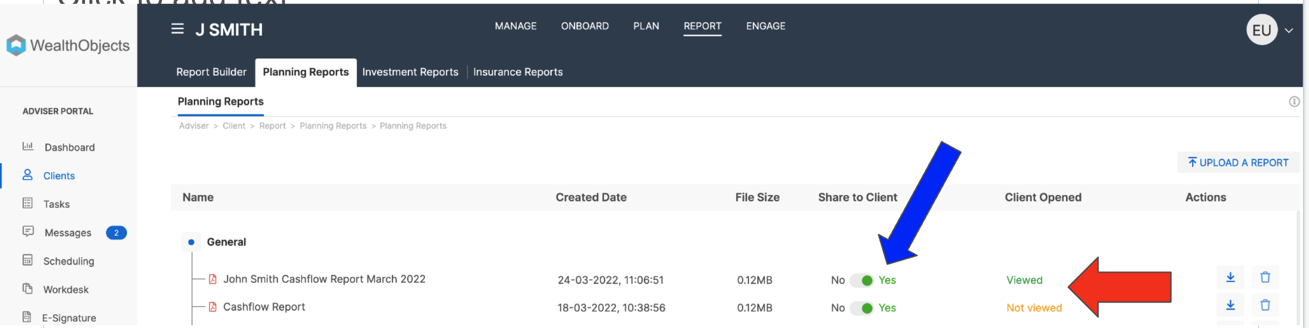Switch to the Insurance Reports tab
This screenshot has height=328, width=1309.
pyautogui.click(x=517, y=72)
